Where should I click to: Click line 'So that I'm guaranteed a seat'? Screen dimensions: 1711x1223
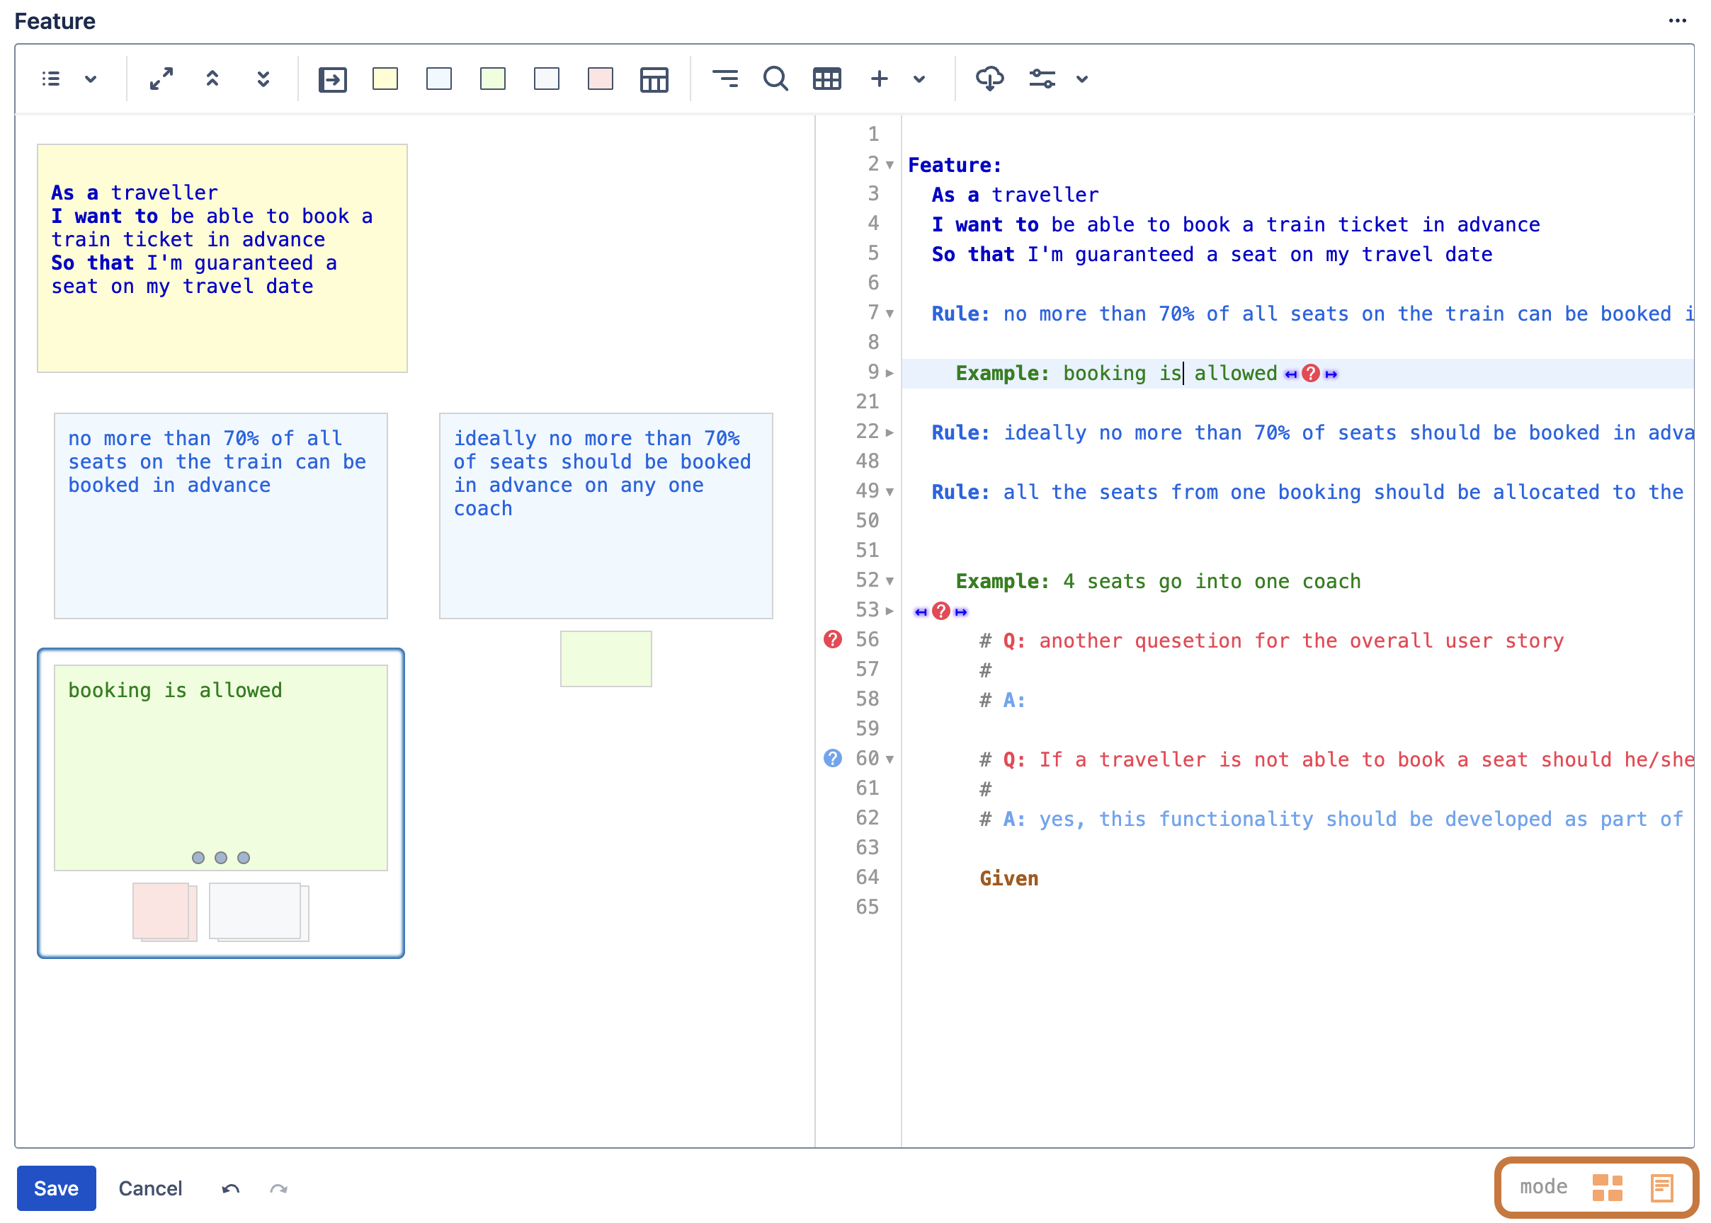(x=1212, y=255)
